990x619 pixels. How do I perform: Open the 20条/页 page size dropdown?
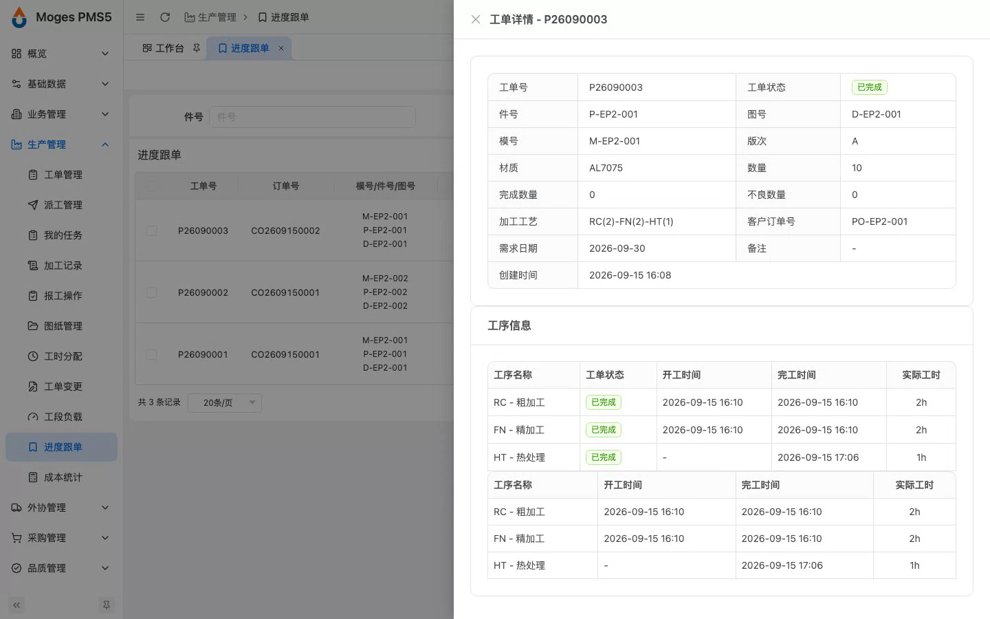pos(225,402)
